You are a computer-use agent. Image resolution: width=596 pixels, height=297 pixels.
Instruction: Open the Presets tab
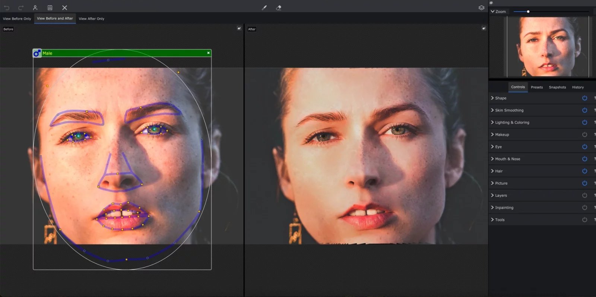click(x=537, y=87)
